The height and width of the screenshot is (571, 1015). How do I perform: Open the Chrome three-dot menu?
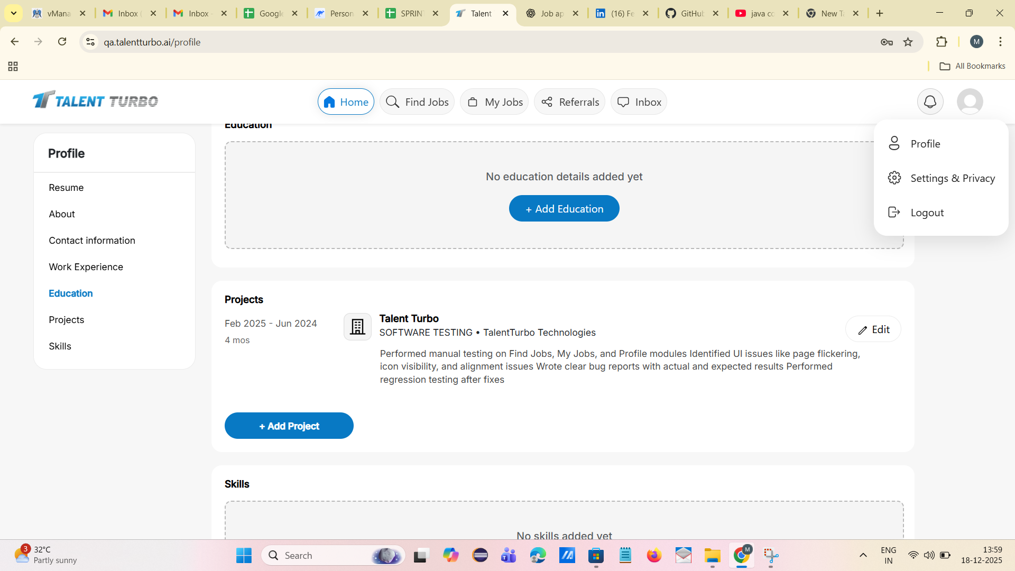tap(1000, 42)
